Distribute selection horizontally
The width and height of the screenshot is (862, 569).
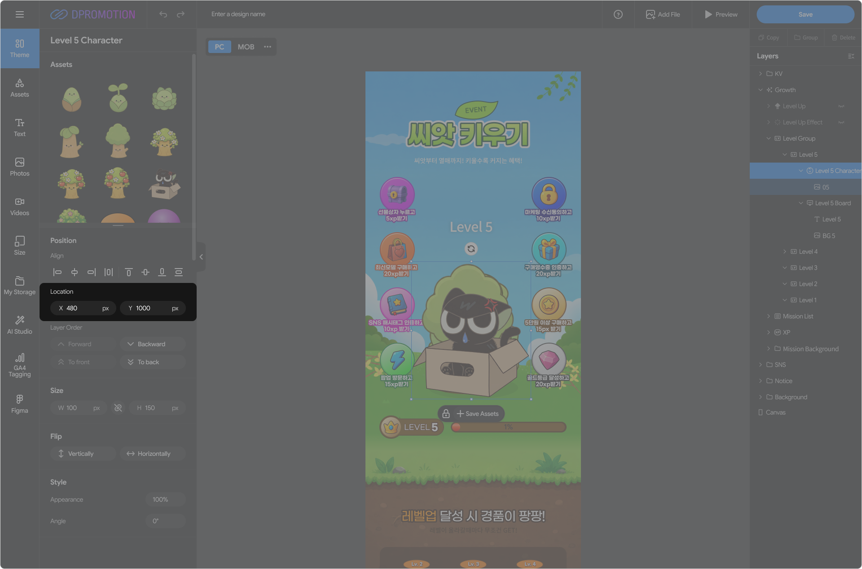point(109,272)
